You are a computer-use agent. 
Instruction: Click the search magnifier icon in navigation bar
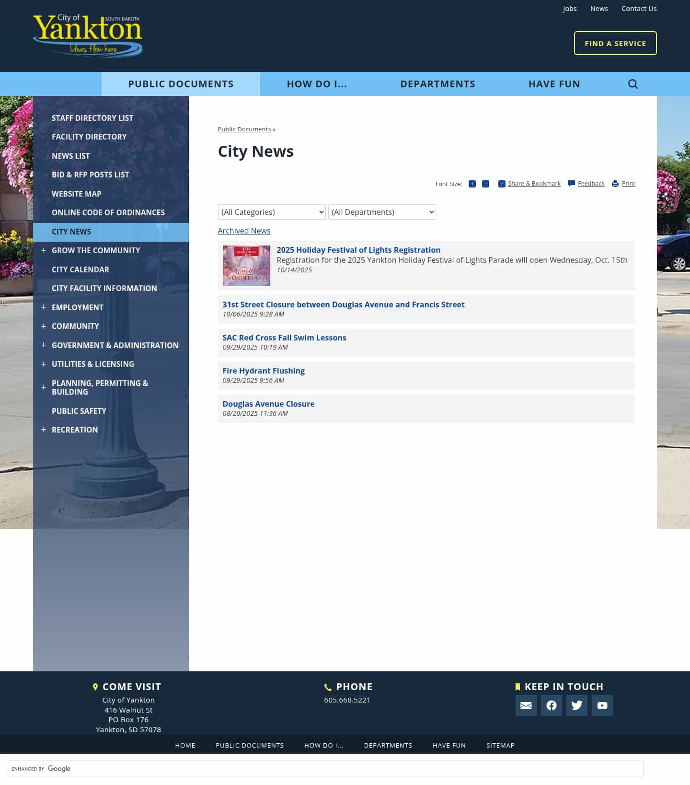click(x=632, y=84)
